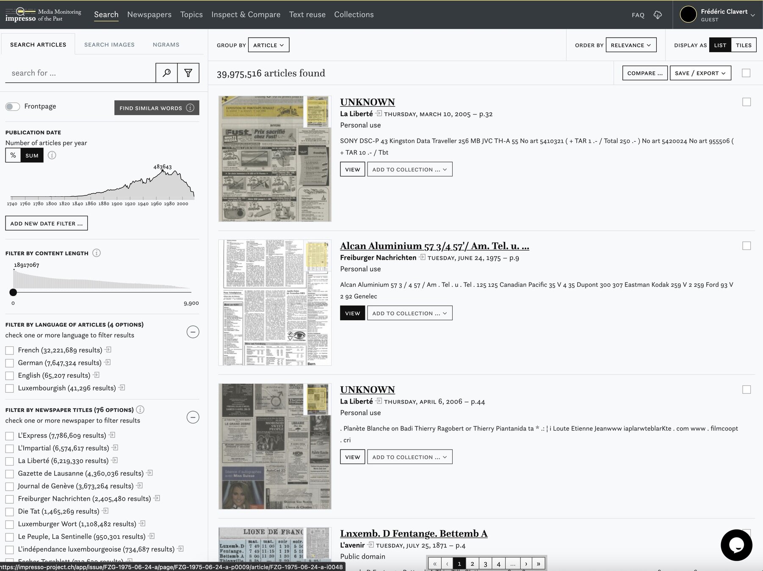The height and width of the screenshot is (571, 763).
Task: Click add-filter icon next to Luxemburger Wort
Action: [143, 524]
